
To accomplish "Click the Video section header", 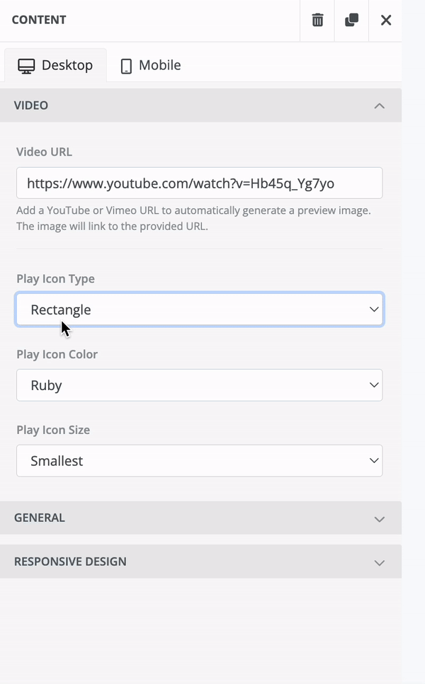I will click(x=31, y=106).
